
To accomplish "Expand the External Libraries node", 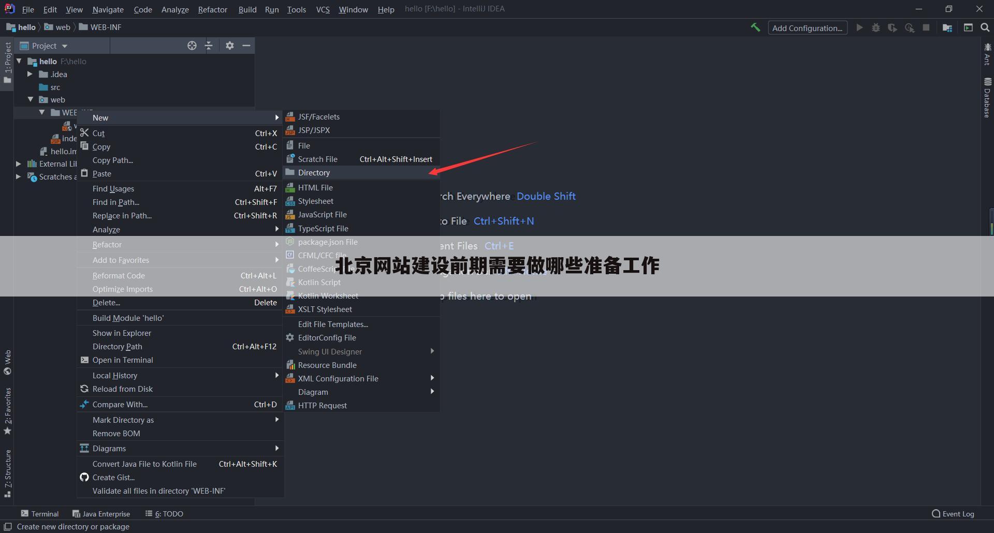I will 19,164.
